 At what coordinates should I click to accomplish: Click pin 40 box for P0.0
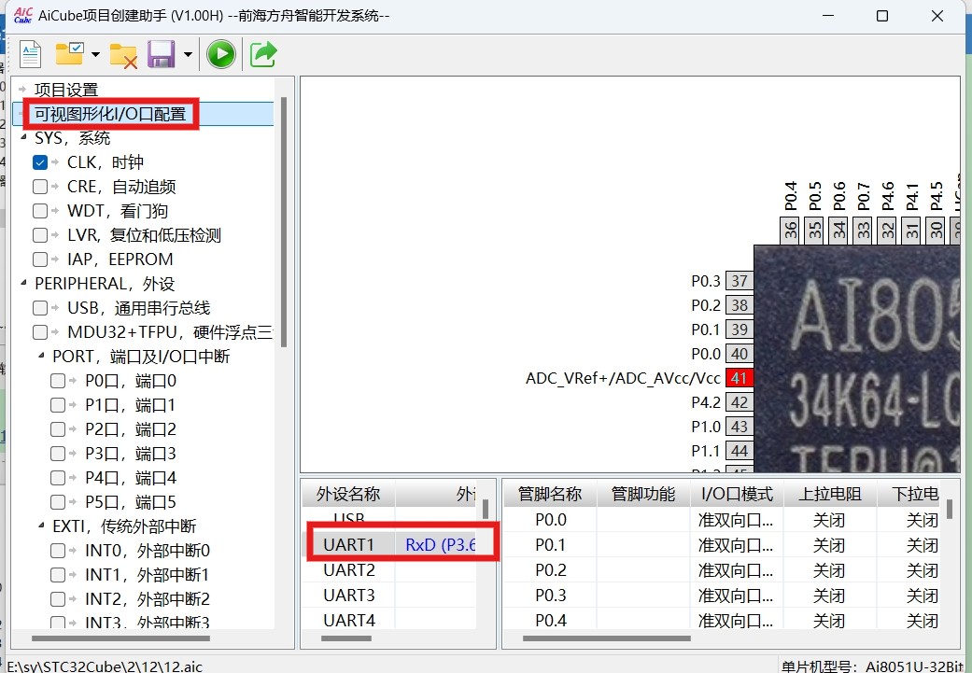[739, 354]
